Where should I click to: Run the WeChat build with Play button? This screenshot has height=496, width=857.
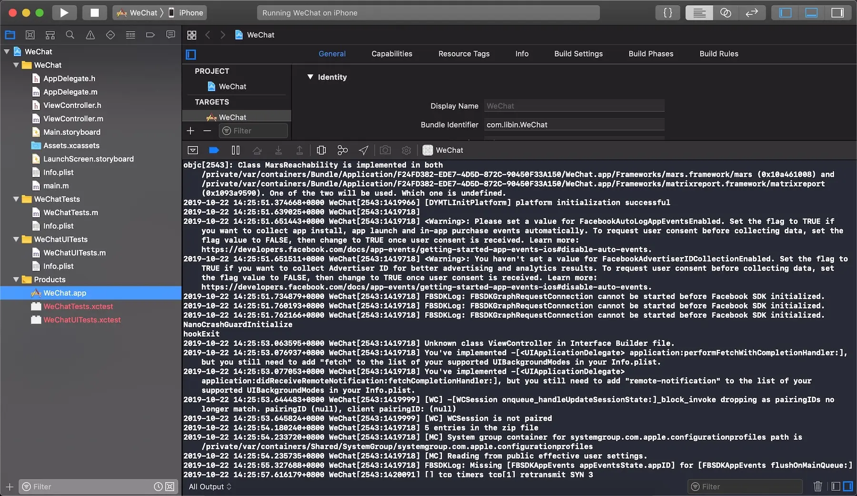click(64, 13)
